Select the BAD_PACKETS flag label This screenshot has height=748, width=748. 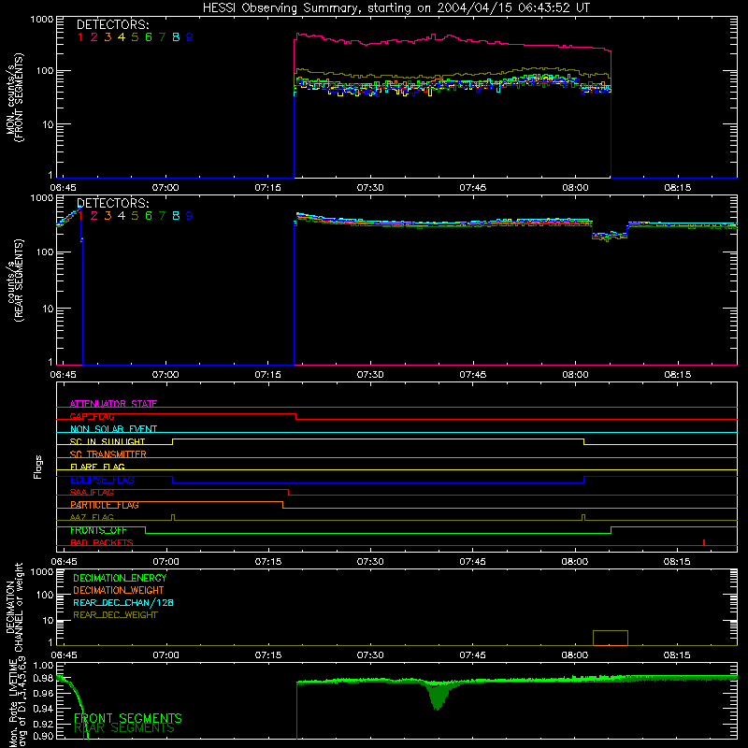[102, 542]
